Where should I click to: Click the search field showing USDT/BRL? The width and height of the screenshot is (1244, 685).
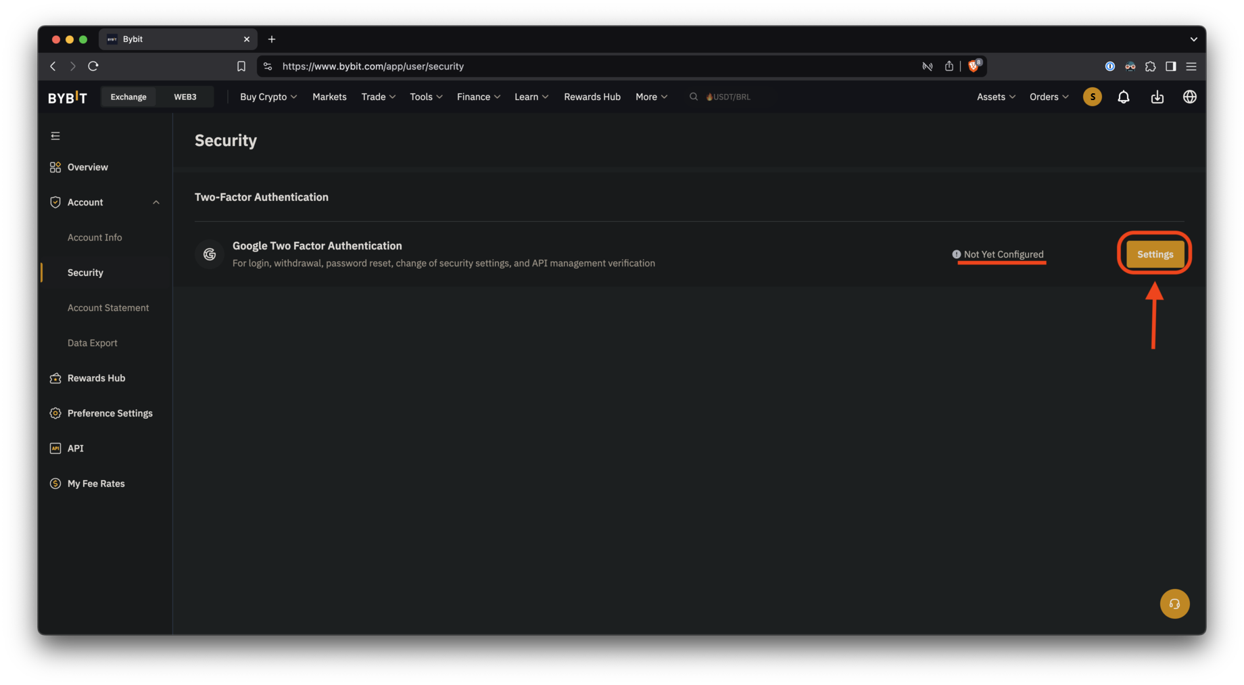click(728, 97)
